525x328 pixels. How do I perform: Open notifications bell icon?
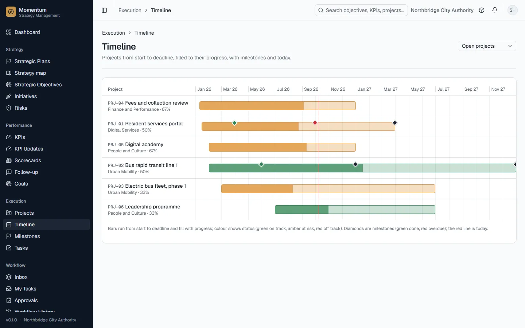click(x=495, y=10)
